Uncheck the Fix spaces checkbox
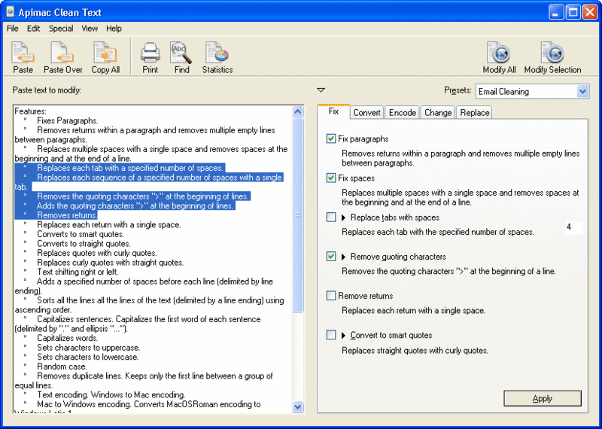This screenshot has height=429, width=602. coord(331,178)
